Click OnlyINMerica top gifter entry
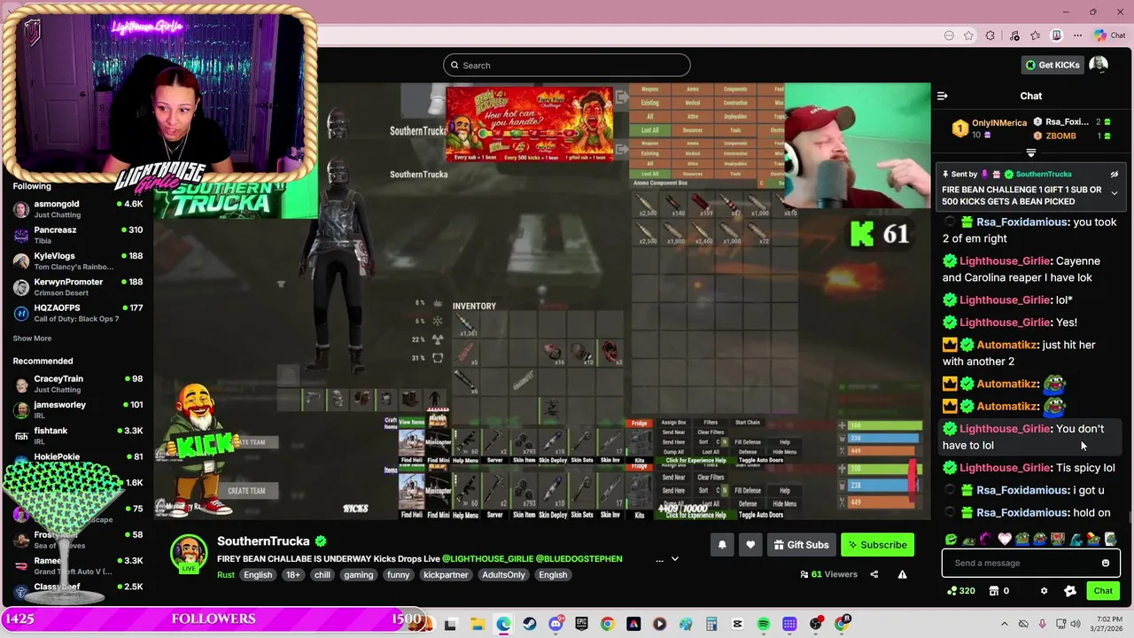 [x=990, y=128]
